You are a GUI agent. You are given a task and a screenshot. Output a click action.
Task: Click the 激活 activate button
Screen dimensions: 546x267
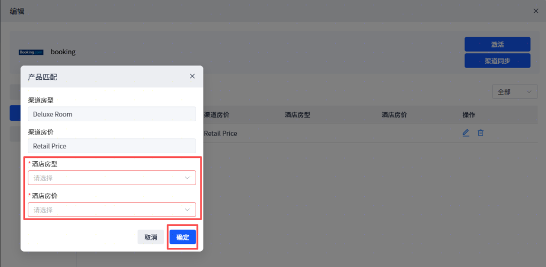497,44
